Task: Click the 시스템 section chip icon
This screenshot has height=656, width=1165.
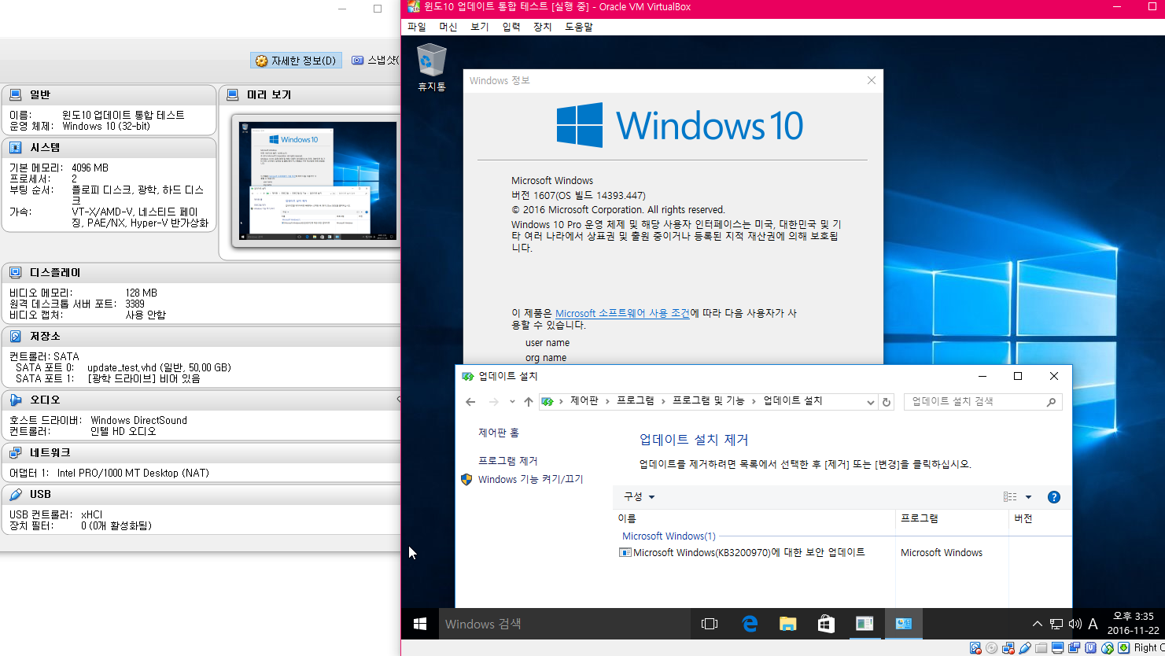Action: (x=15, y=147)
